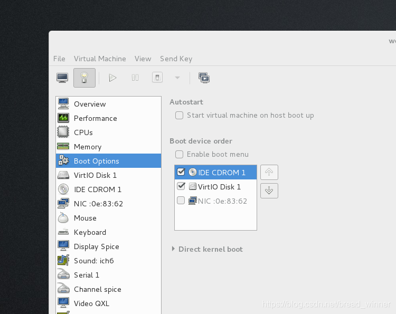Open the Send Key menu
The width and height of the screenshot is (396, 314).
tap(176, 59)
